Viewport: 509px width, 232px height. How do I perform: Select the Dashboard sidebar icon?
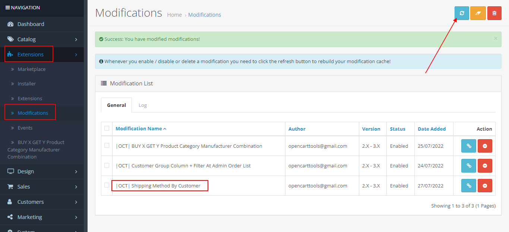pyautogui.click(x=10, y=24)
